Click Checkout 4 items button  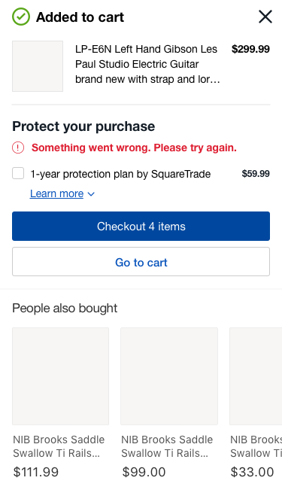pos(141,226)
